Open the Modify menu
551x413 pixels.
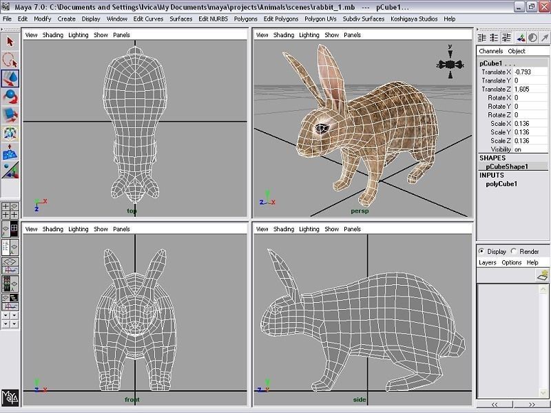click(x=43, y=19)
